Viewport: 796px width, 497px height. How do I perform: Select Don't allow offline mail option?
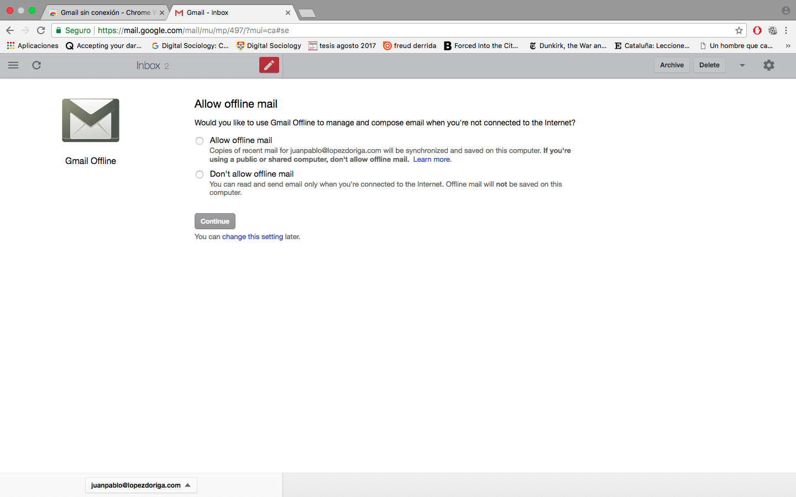click(199, 174)
